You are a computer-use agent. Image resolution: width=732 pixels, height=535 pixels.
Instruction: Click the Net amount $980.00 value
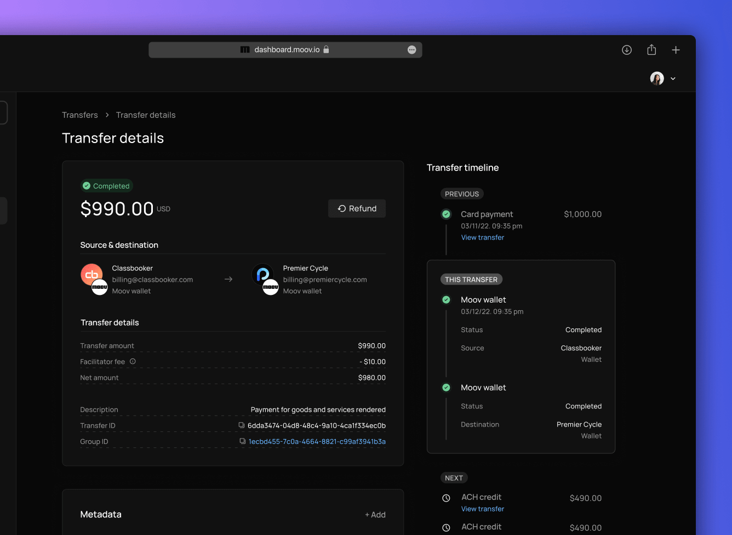372,378
